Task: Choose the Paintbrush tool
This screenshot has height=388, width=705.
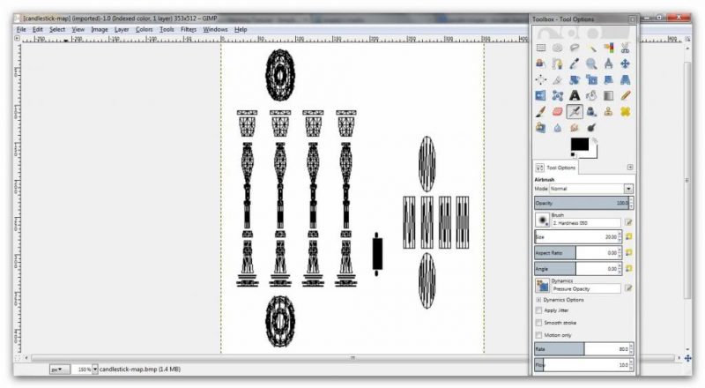Action: 540,111
